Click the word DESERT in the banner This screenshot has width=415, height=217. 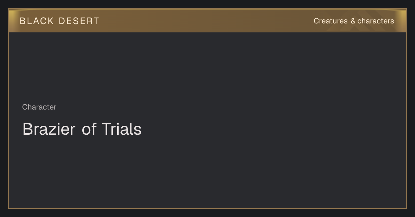(x=79, y=21)
